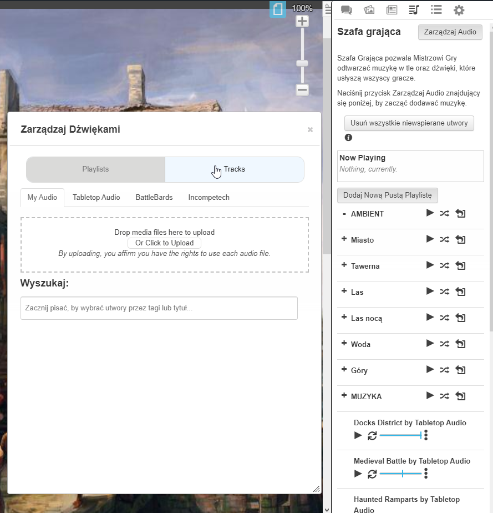
Task: Toggle loop on Woda playlist
Action: tap(460, 344)
